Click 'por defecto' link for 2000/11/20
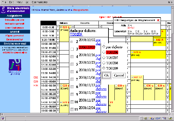 click(101, 95)
